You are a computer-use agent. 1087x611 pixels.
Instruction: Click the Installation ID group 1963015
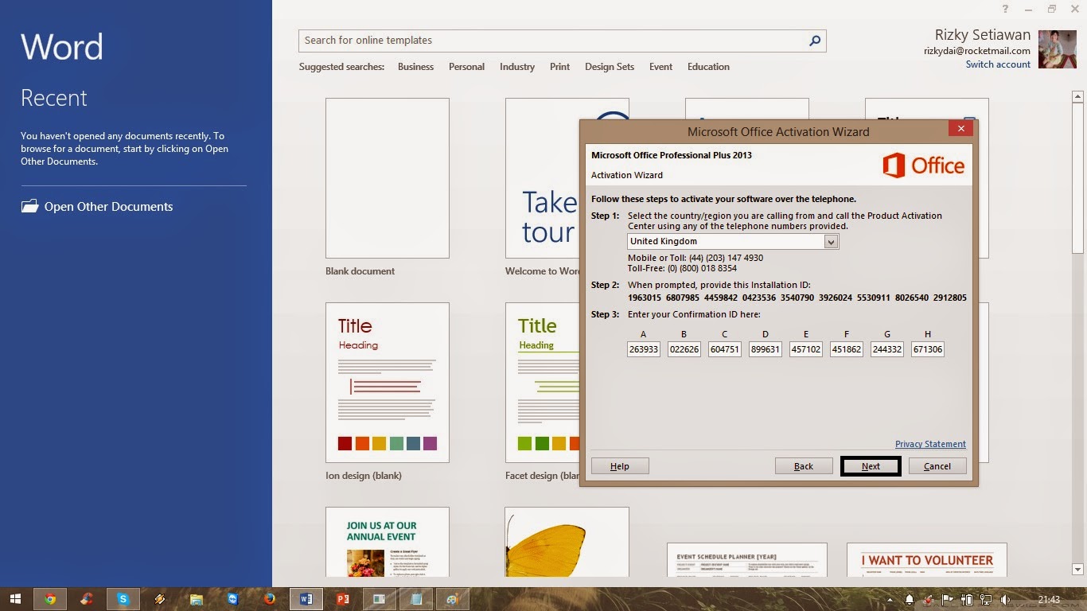point(645,298)
